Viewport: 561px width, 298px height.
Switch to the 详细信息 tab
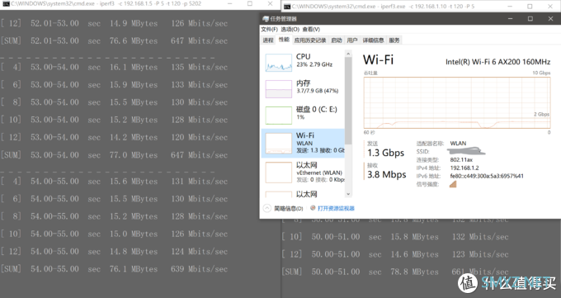tap(373, 40)
